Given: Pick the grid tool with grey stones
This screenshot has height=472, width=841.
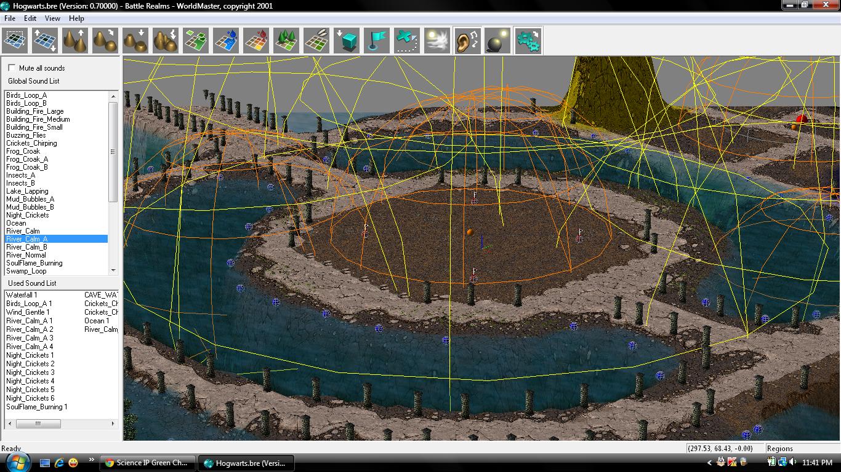Looking at the screenshot, I should (316, 41).
